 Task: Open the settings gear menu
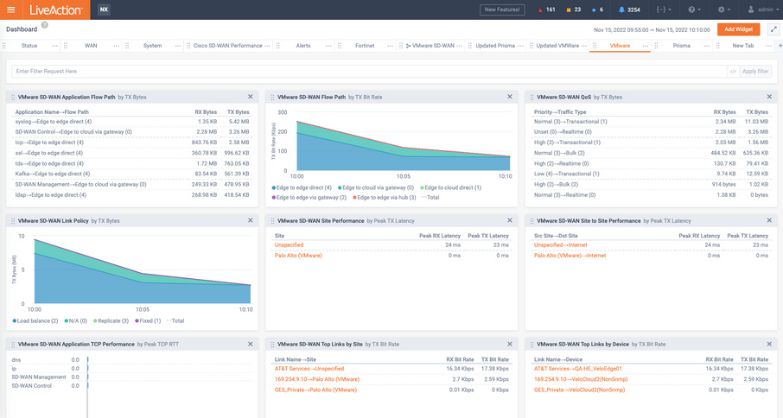pos(724,9)
